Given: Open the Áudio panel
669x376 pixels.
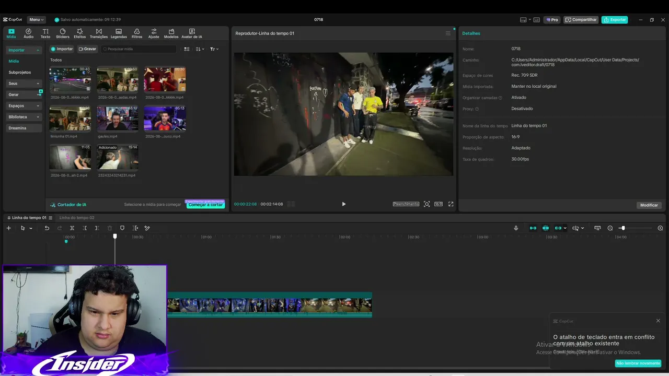Looking at the screenshot, I should tap(28, 33).
